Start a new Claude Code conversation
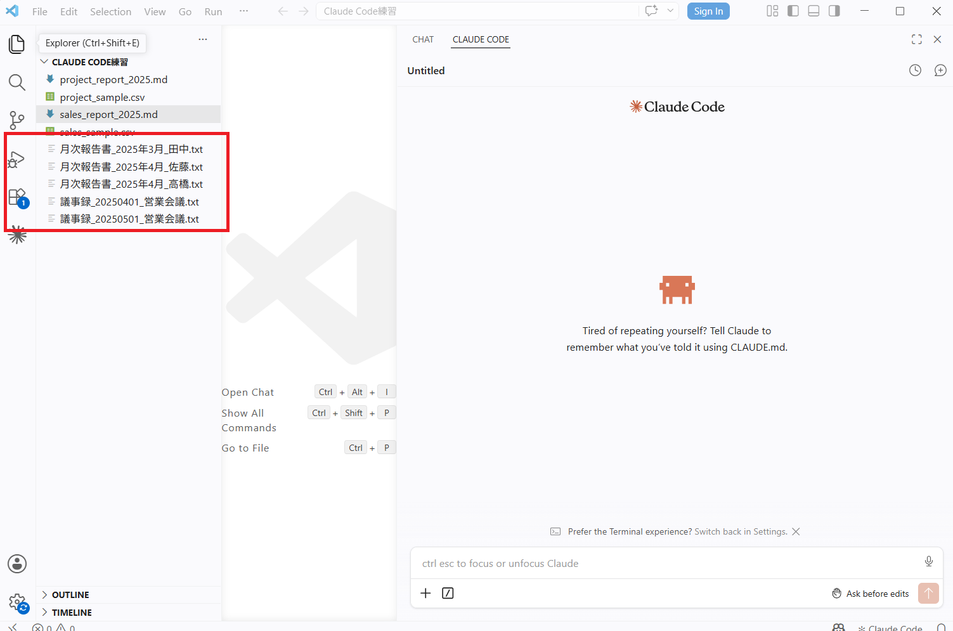 click(940, 70)
